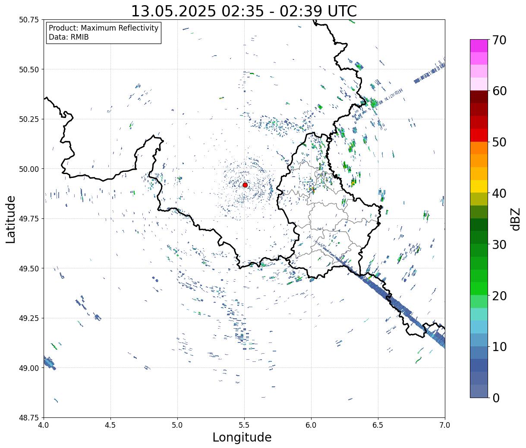The width and height of the screenshot is (526, 448).
Task: Click the 'Longitude' axis label
Action: [242, 437]
